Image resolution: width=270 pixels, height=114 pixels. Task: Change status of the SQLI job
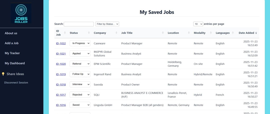80,95
